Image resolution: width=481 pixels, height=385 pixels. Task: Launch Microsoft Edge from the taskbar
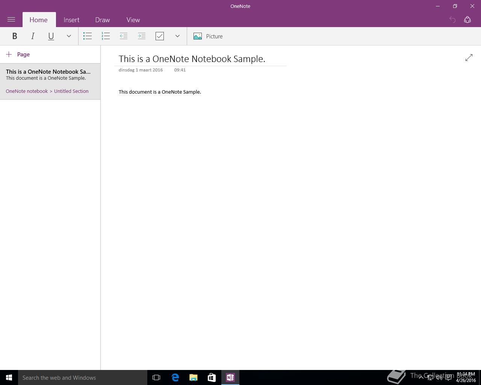point(175,377)
